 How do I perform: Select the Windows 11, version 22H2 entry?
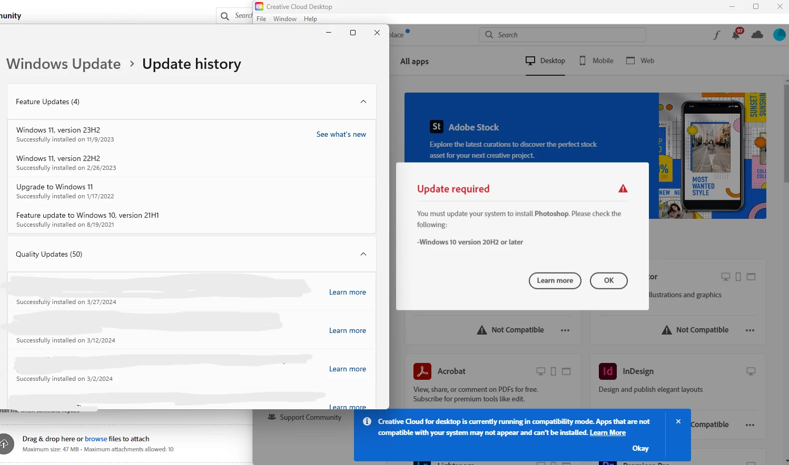[192, 163]
